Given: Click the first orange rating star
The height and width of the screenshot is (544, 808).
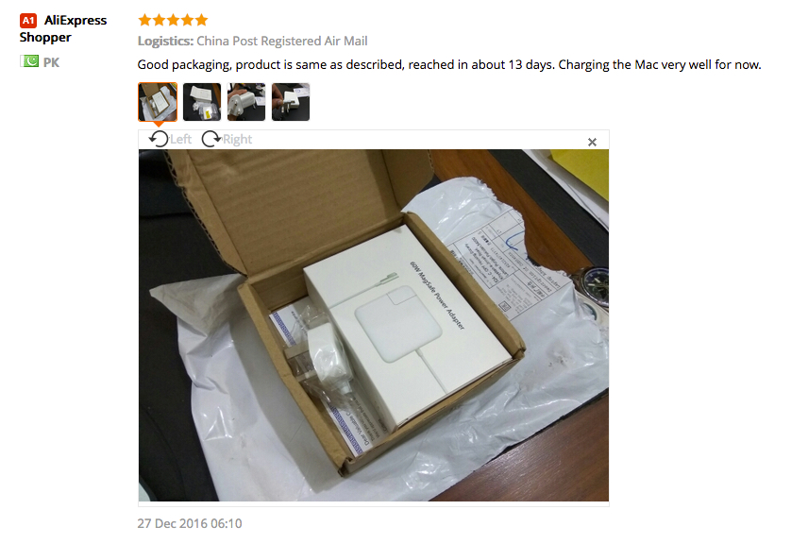Looking at the screenshot, I should coord(144,20).
